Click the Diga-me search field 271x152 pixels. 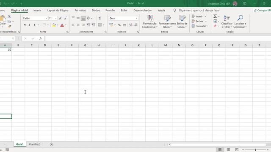(199, 10)
